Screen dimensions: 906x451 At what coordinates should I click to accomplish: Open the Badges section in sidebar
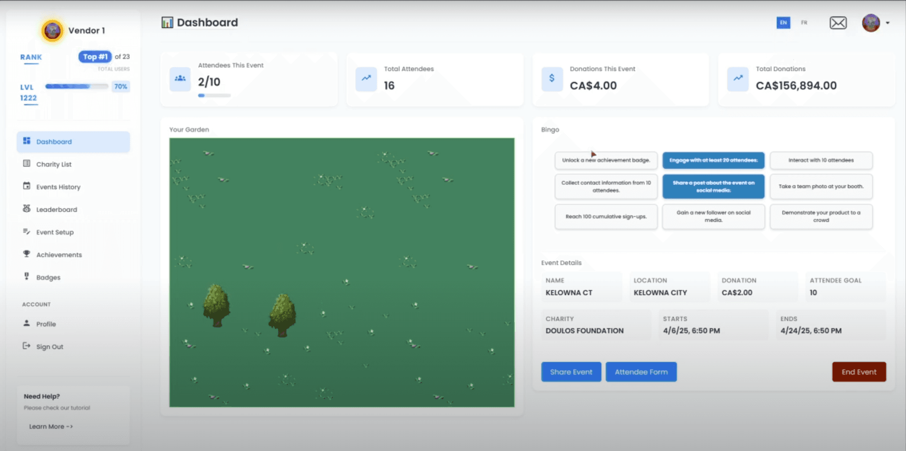48,277
